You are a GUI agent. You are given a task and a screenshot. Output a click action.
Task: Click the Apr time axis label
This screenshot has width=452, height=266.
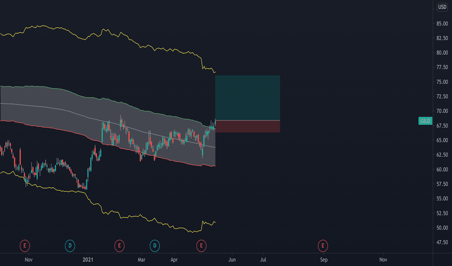(x=174, y=260)
